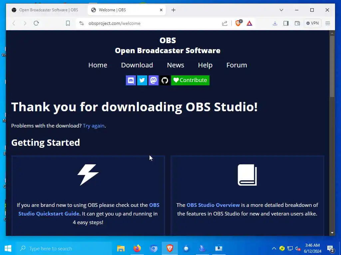
Task: Click the taskbar search box
Action: tap(64, 248)
